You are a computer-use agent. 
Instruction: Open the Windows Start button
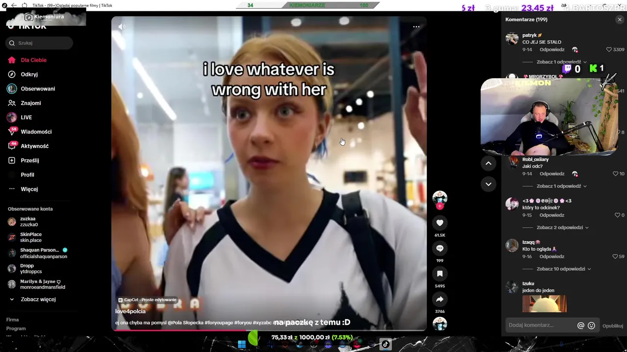tap(241, 344)
